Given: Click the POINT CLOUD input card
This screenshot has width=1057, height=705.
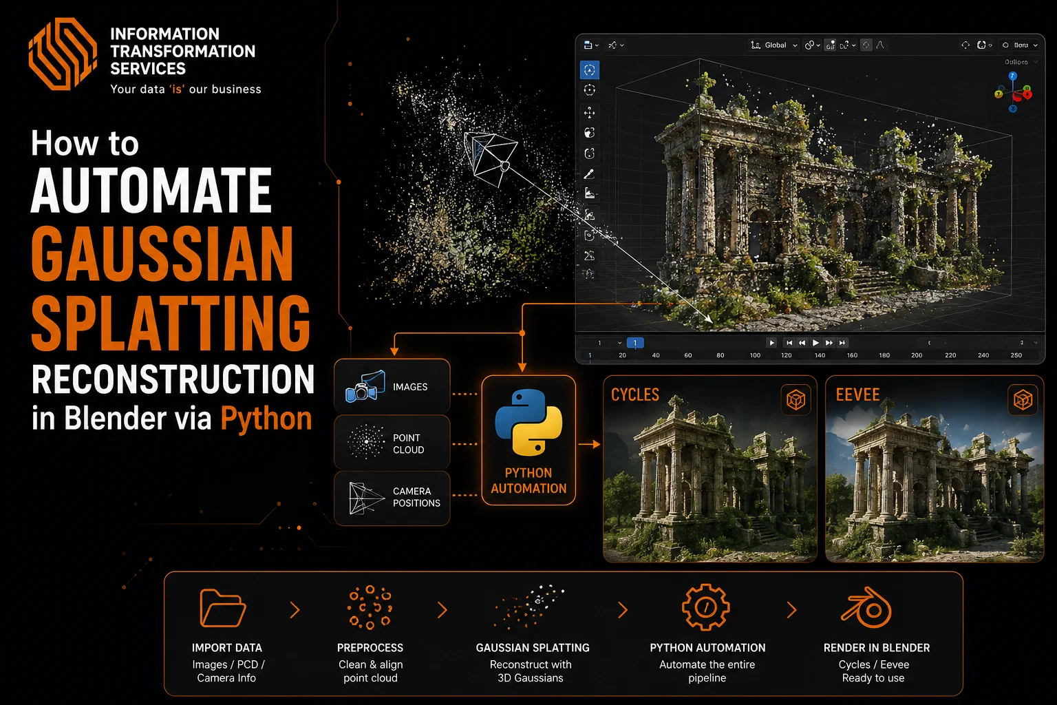Looking at the screenshot, I should [392, 443].
